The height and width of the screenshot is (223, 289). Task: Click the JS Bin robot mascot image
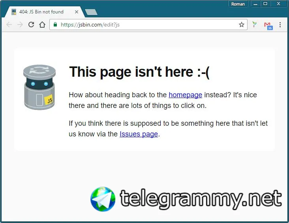(39, 87)
